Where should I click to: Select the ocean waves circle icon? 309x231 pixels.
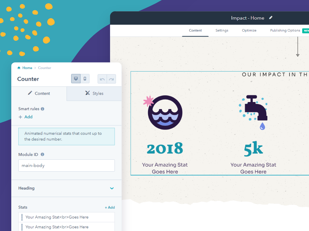click(x=165, y=112)
